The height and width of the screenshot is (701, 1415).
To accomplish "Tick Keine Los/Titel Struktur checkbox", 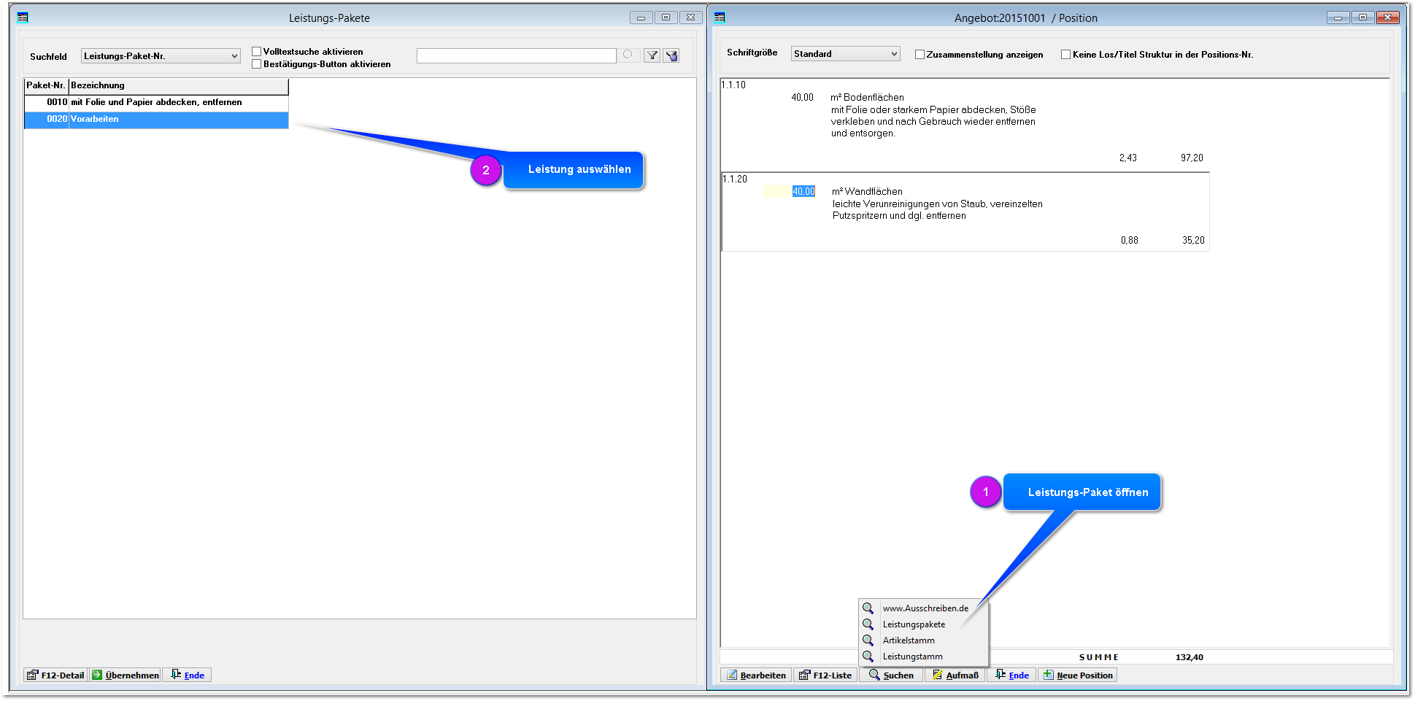I will coord(1065,55).
